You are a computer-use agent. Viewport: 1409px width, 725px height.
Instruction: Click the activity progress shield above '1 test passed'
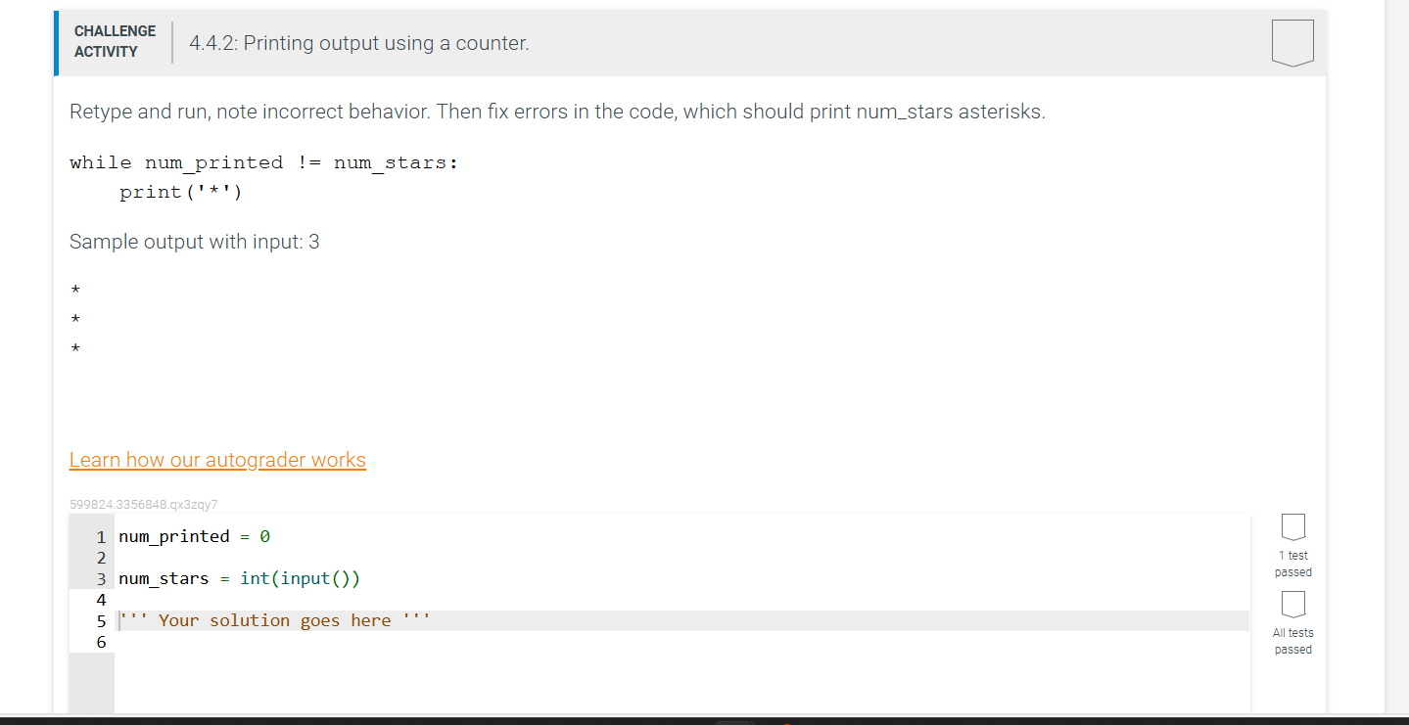tap(1292, 527)
